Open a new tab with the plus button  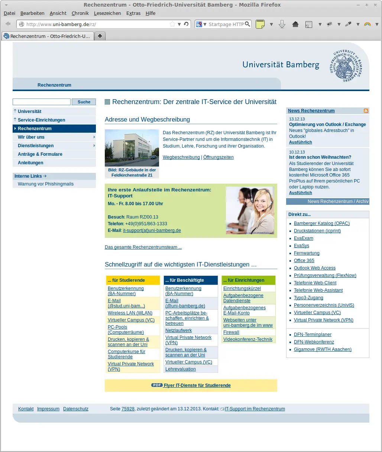pyautogui.click(x=100, y=36)
